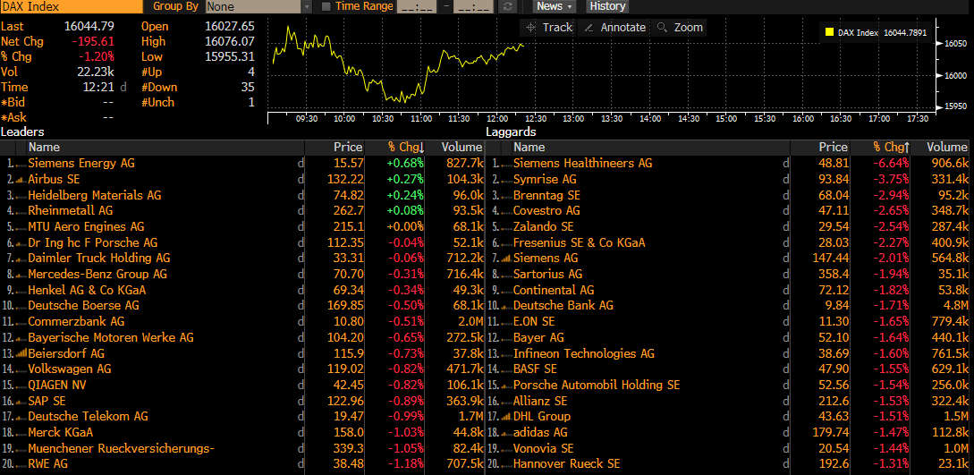This screenshot has width=974, height=475.
Task: Select Rheinmetall AG row
Action: (242, 210)
